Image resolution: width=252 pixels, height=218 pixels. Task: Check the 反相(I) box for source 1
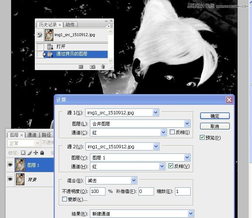[172, 132]
